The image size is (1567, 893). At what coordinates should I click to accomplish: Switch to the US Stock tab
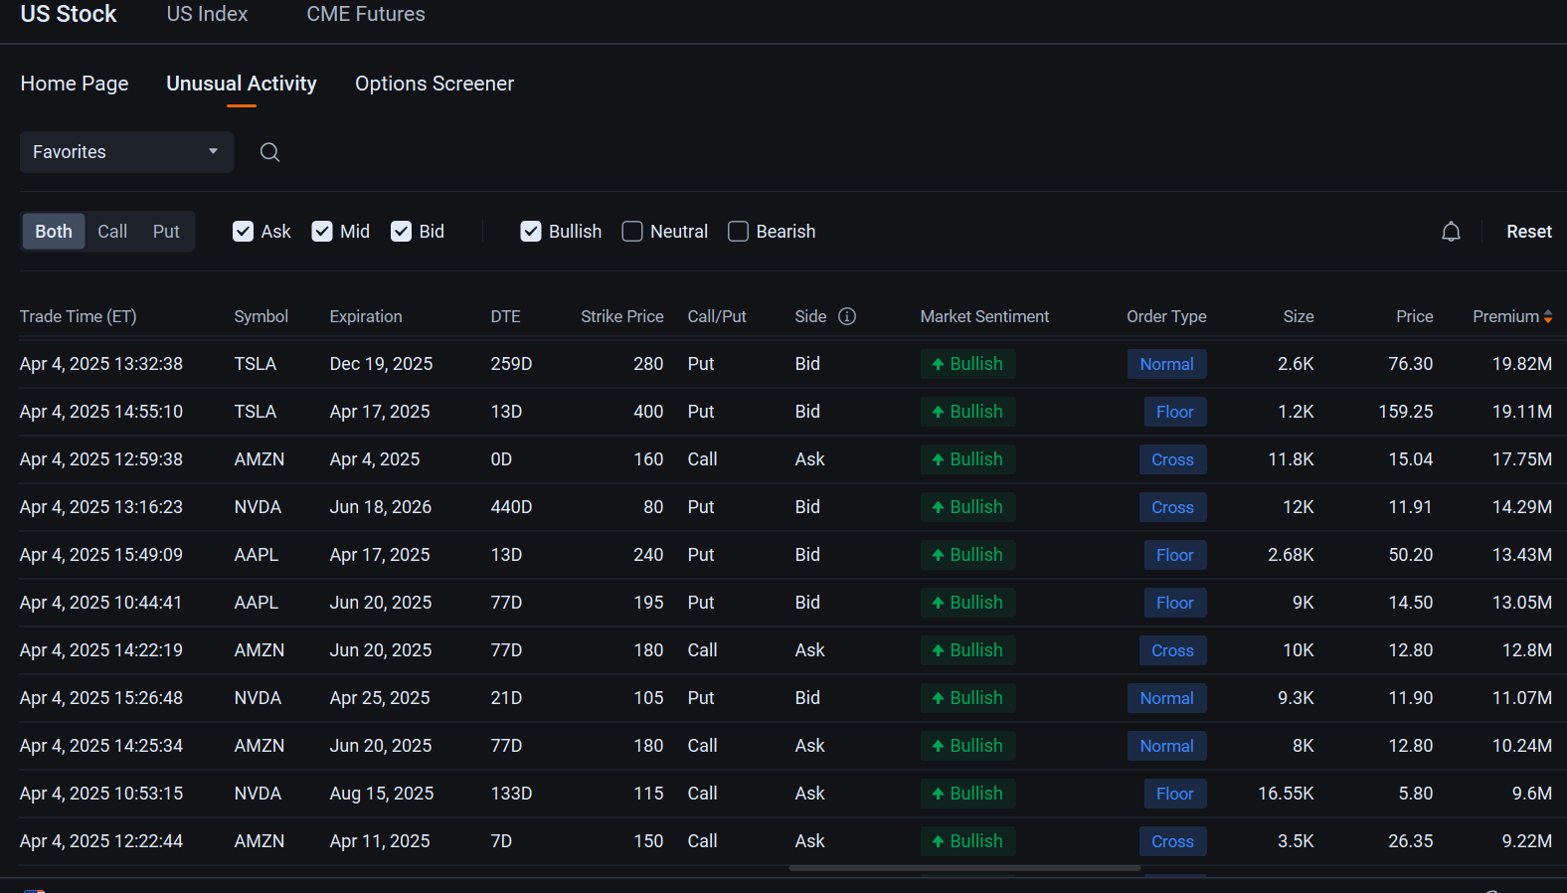tap(69, 14)
